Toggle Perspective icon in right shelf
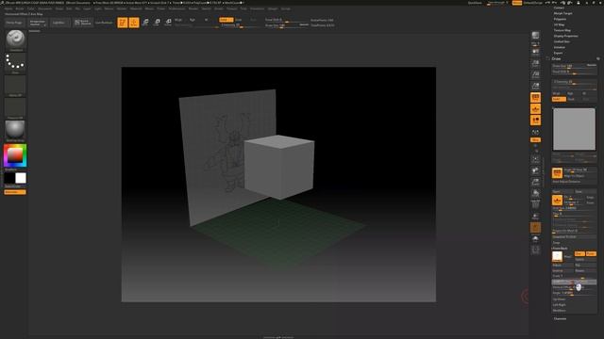This screenshot has width=604, height=339. pyautogui.click(x=535, y=98)
